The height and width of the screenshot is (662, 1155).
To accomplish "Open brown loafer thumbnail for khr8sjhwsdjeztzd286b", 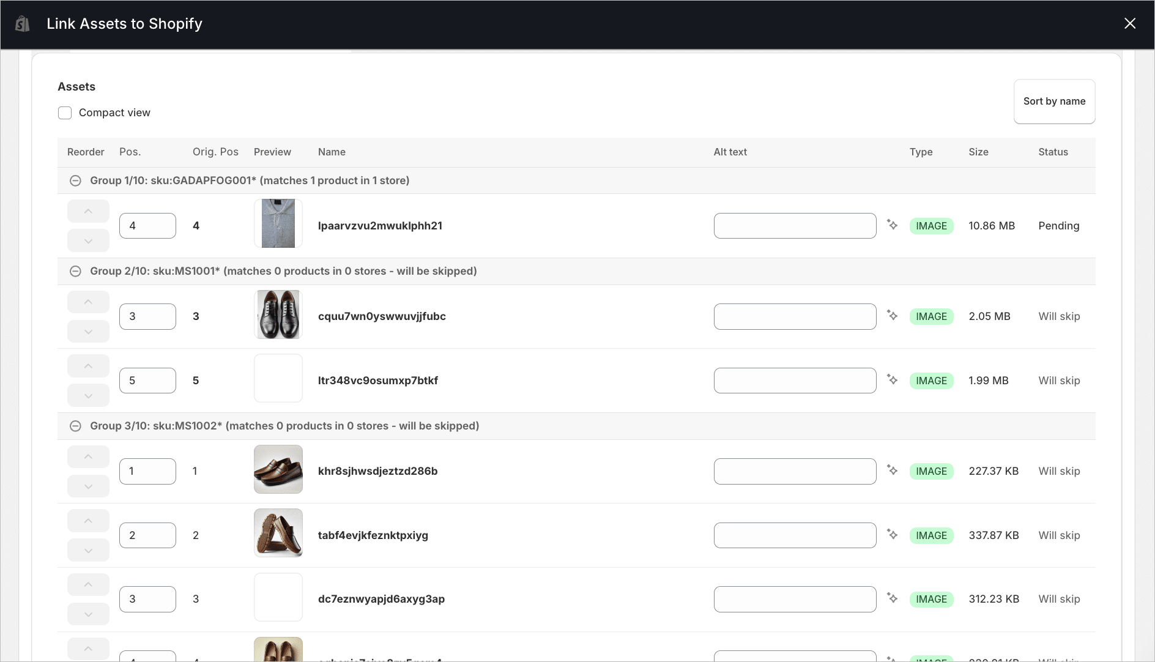I will click(278, 469).
